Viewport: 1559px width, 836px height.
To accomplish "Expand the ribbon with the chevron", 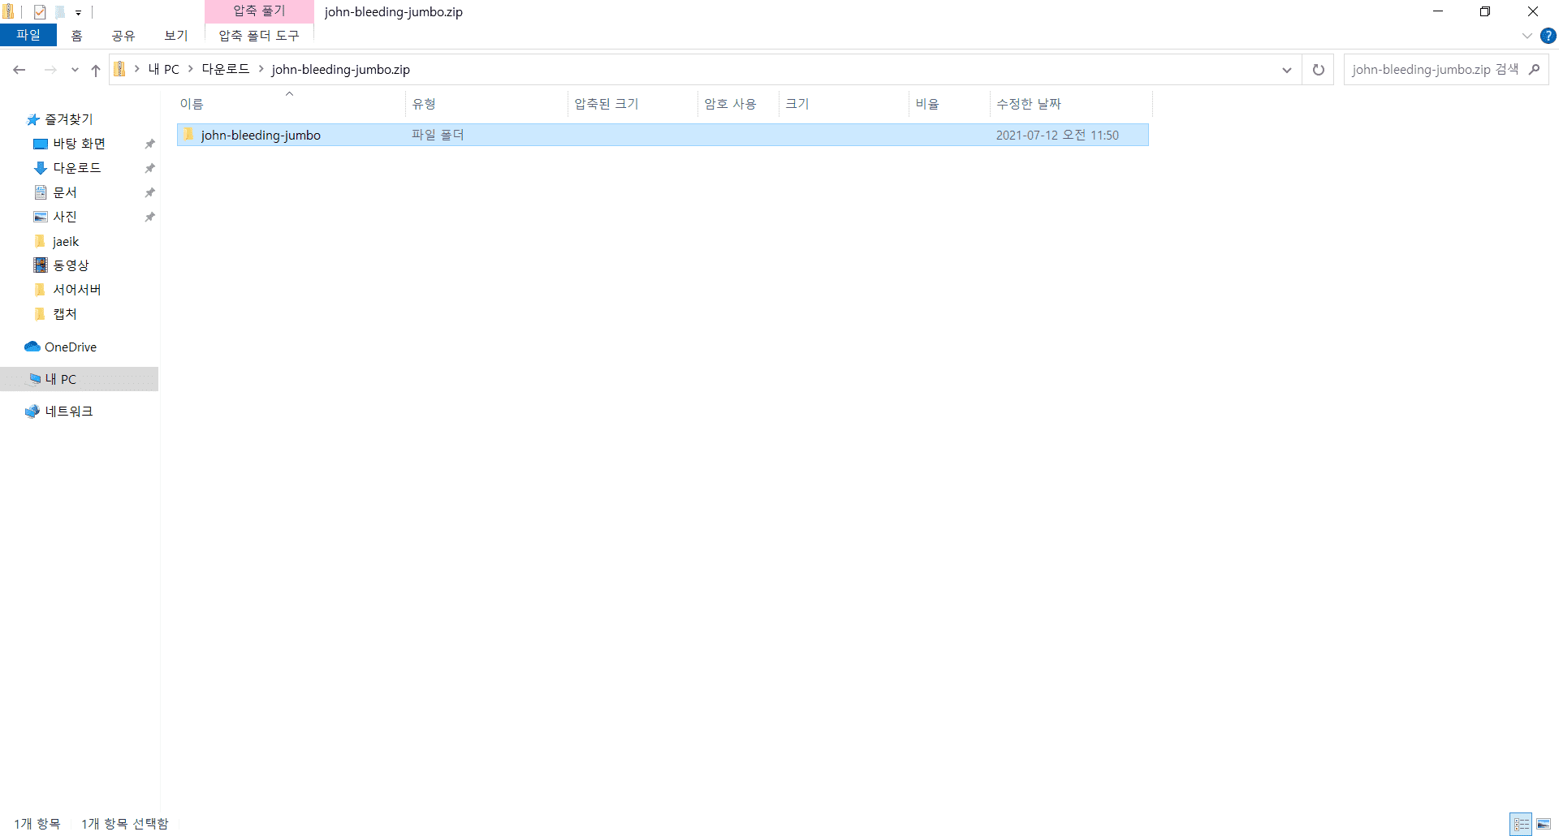I will tap(1527, 36).
